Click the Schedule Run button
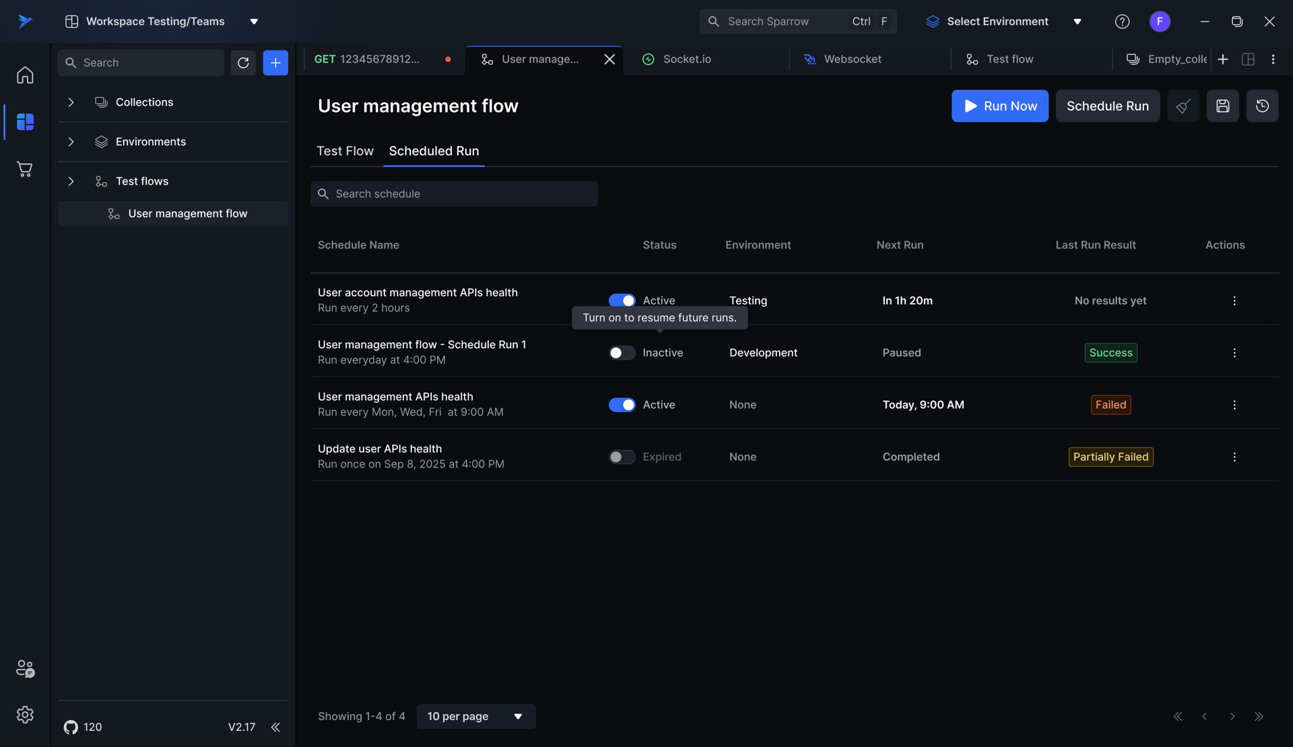 [1107, 106]
